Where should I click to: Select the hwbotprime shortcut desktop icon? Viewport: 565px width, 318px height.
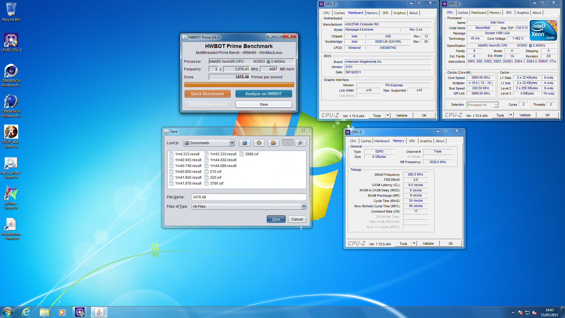point(11,229)
